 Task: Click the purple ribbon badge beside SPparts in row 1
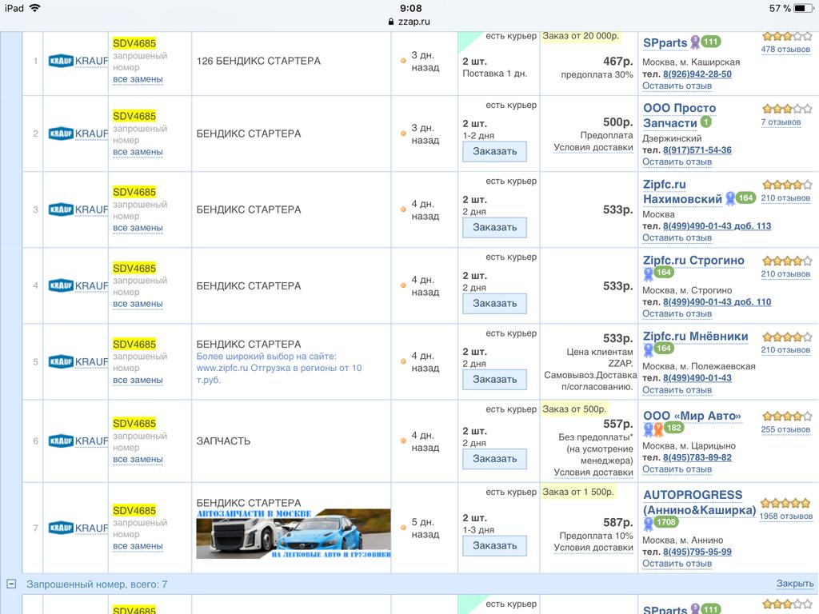pos(695,42)
